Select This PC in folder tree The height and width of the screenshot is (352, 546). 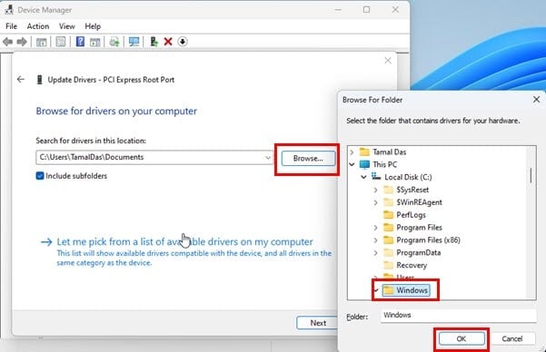tap(385, 164)
